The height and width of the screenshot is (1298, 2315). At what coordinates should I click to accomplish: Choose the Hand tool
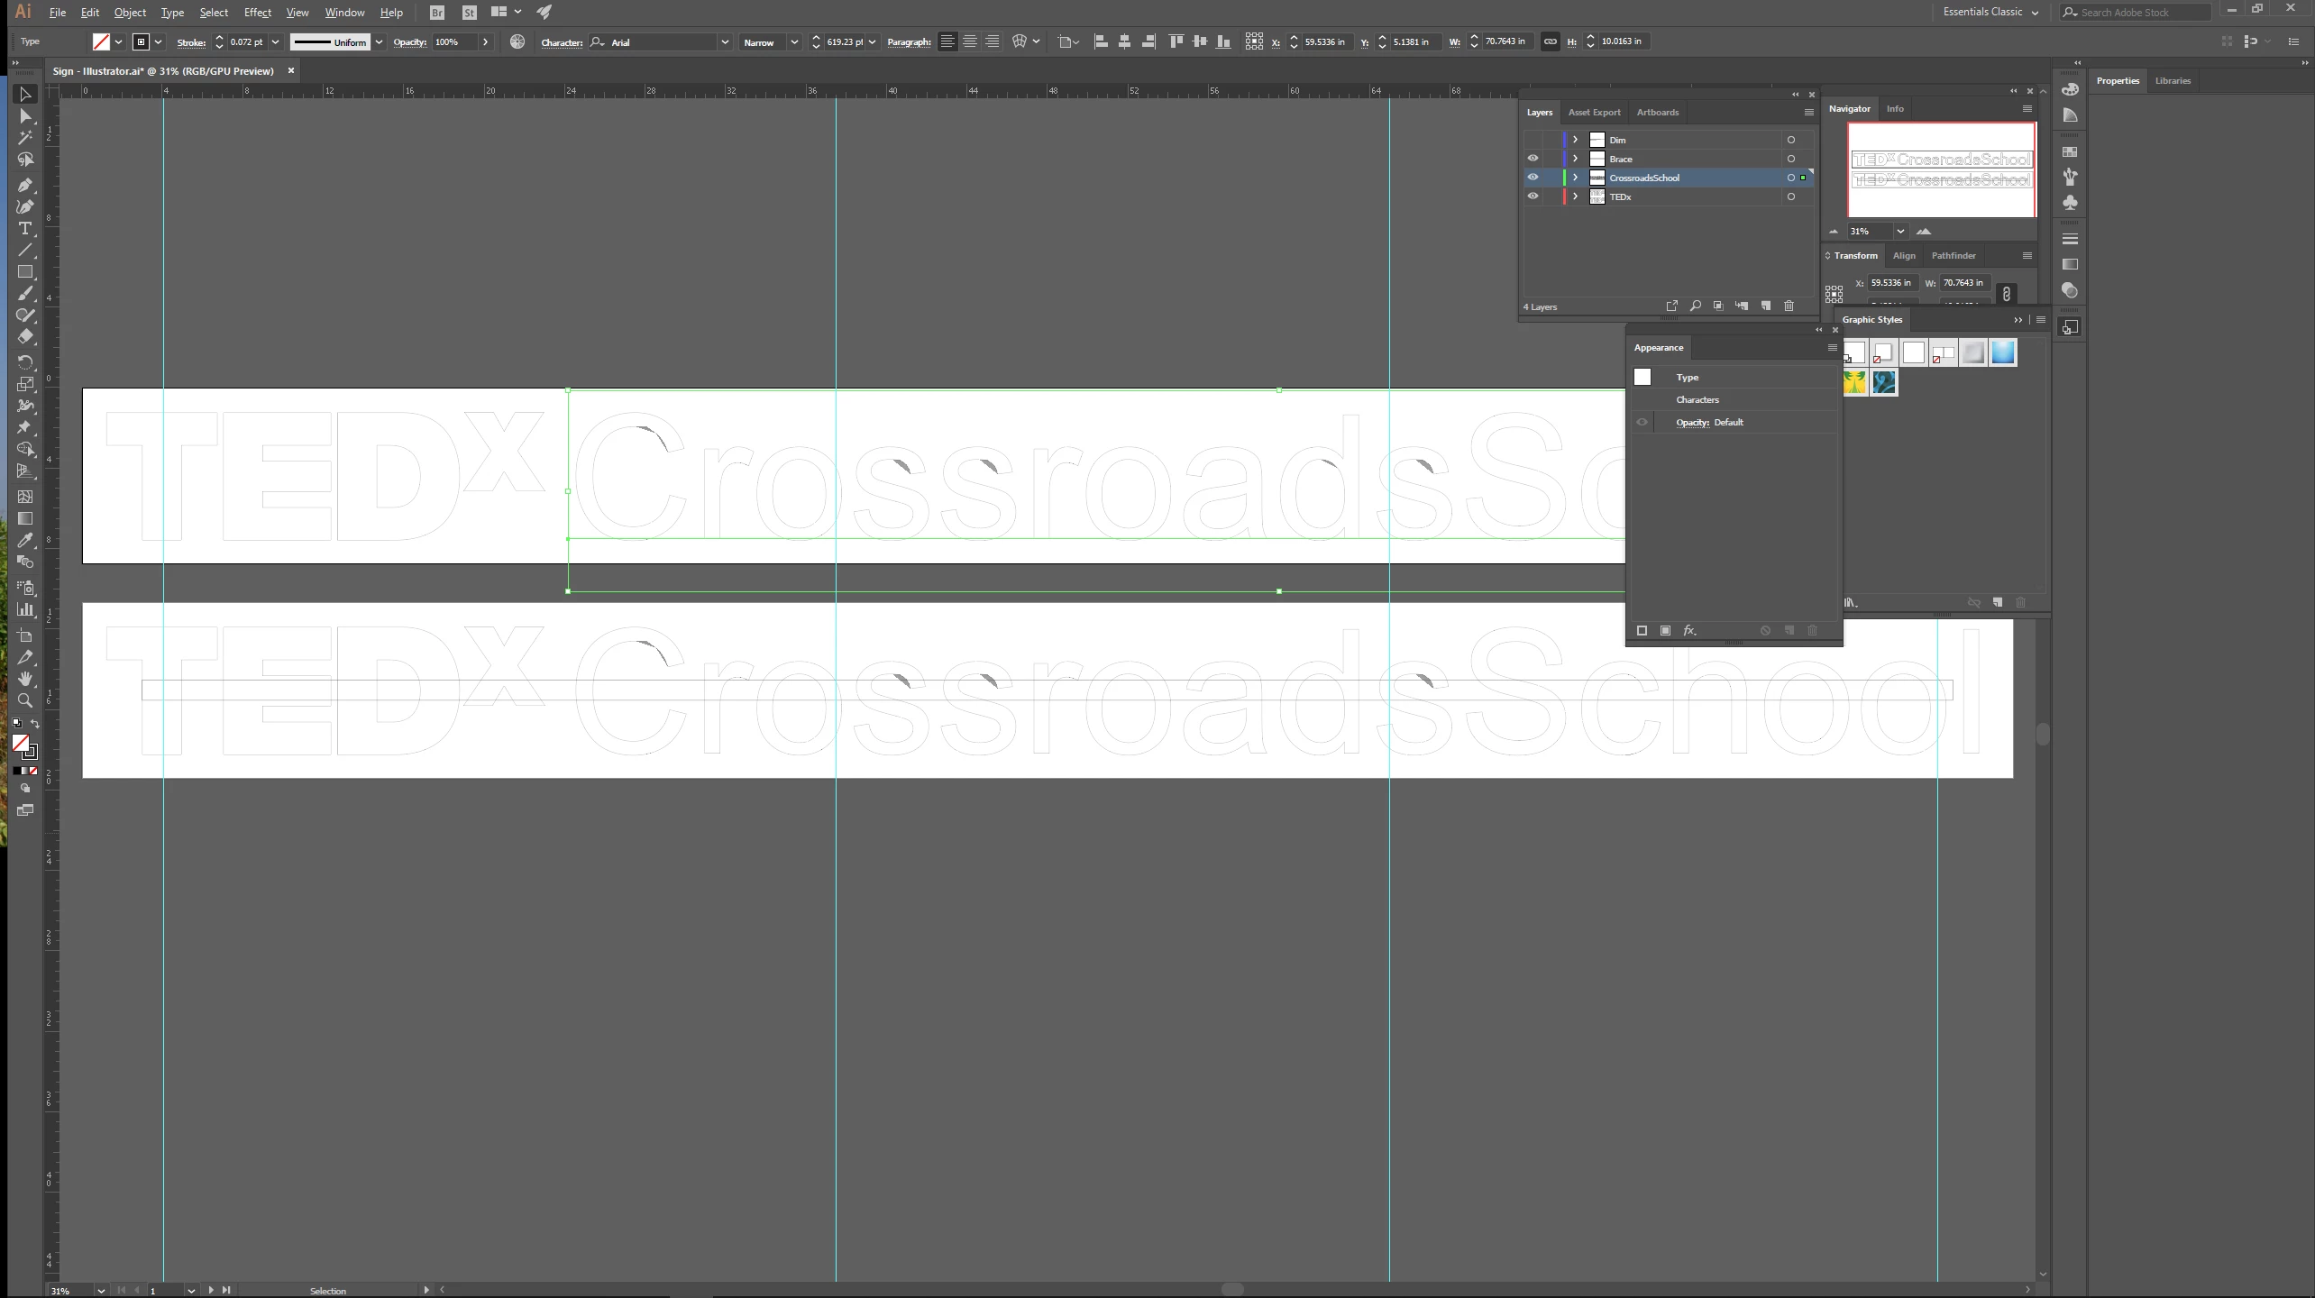25,679
